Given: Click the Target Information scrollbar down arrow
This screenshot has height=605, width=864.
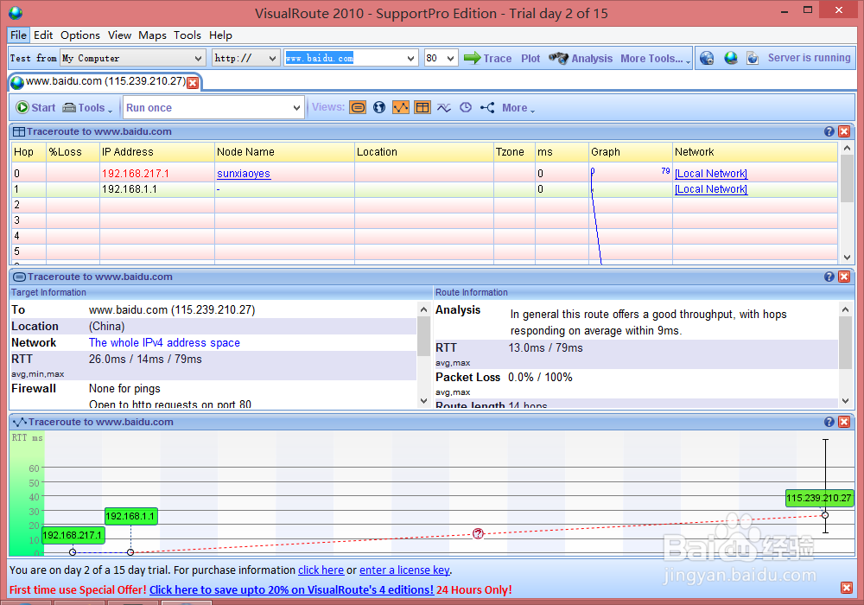Looking at the screenshot, I should click(x=423, y=401).
